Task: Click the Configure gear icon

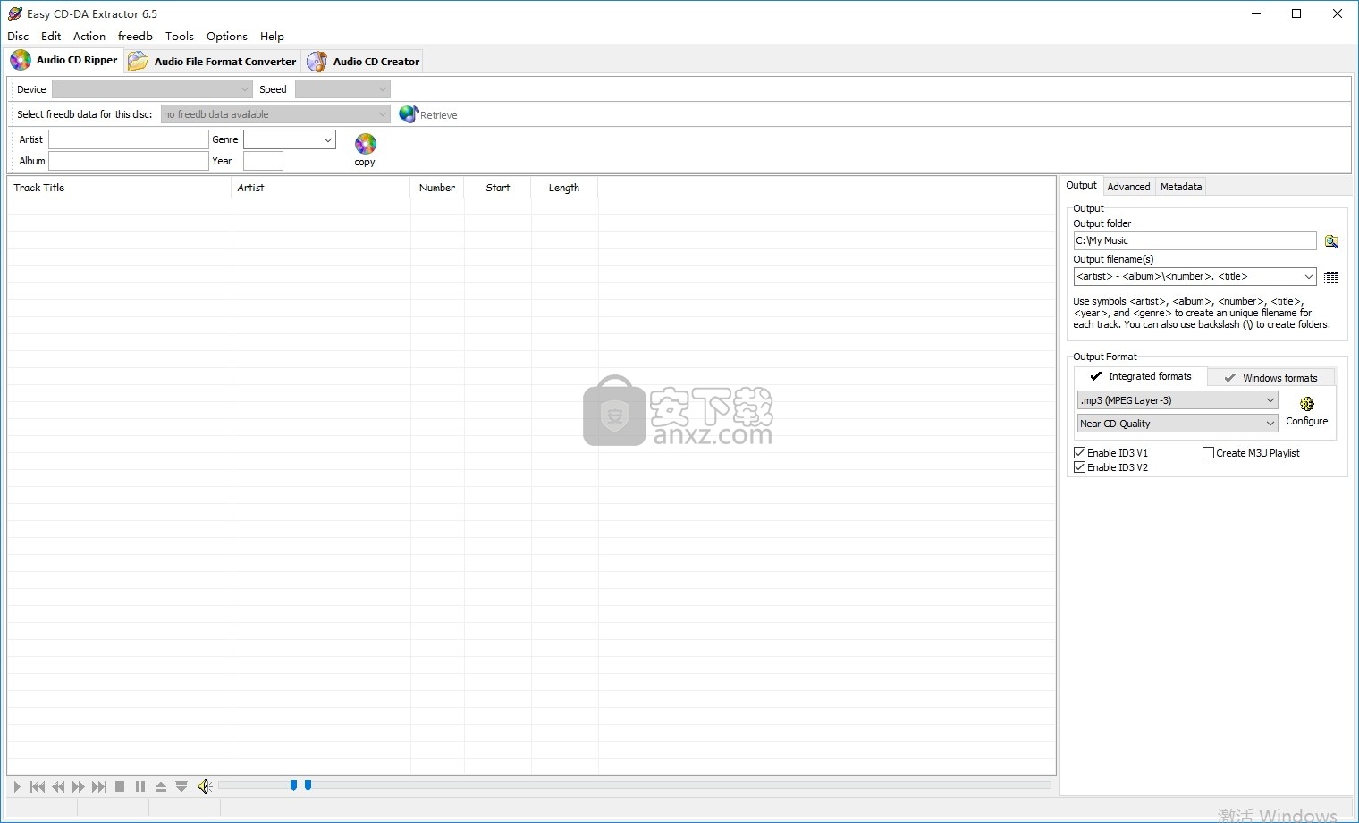Action: [1307, 404]
